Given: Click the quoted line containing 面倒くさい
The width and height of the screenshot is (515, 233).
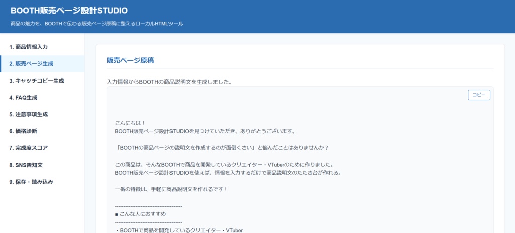Looking at the screenshot, I should 222,147.
